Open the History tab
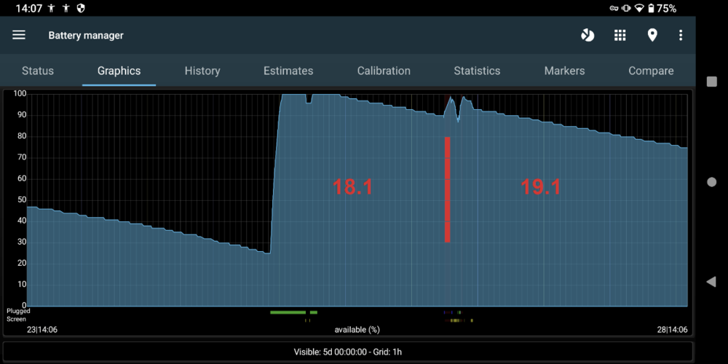This screenshot has height=364, width=728. [202, 71]
